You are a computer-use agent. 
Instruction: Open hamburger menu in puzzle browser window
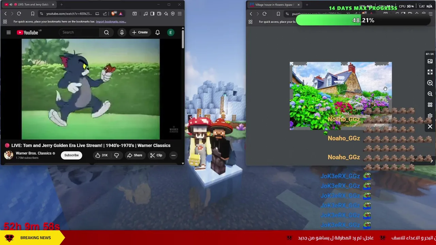point(431,14)
